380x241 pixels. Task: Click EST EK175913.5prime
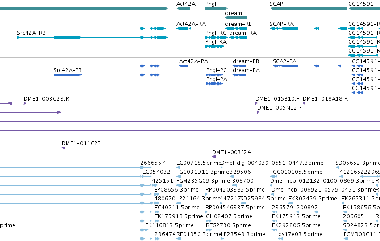point(296,216)
